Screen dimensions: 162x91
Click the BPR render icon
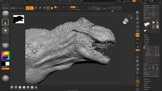coord(137,13)
